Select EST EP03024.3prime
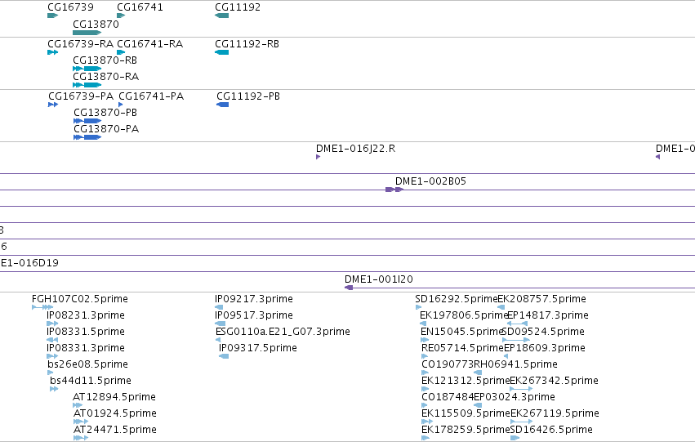Screen dimensions: 695x442 (x=515, y=397)
